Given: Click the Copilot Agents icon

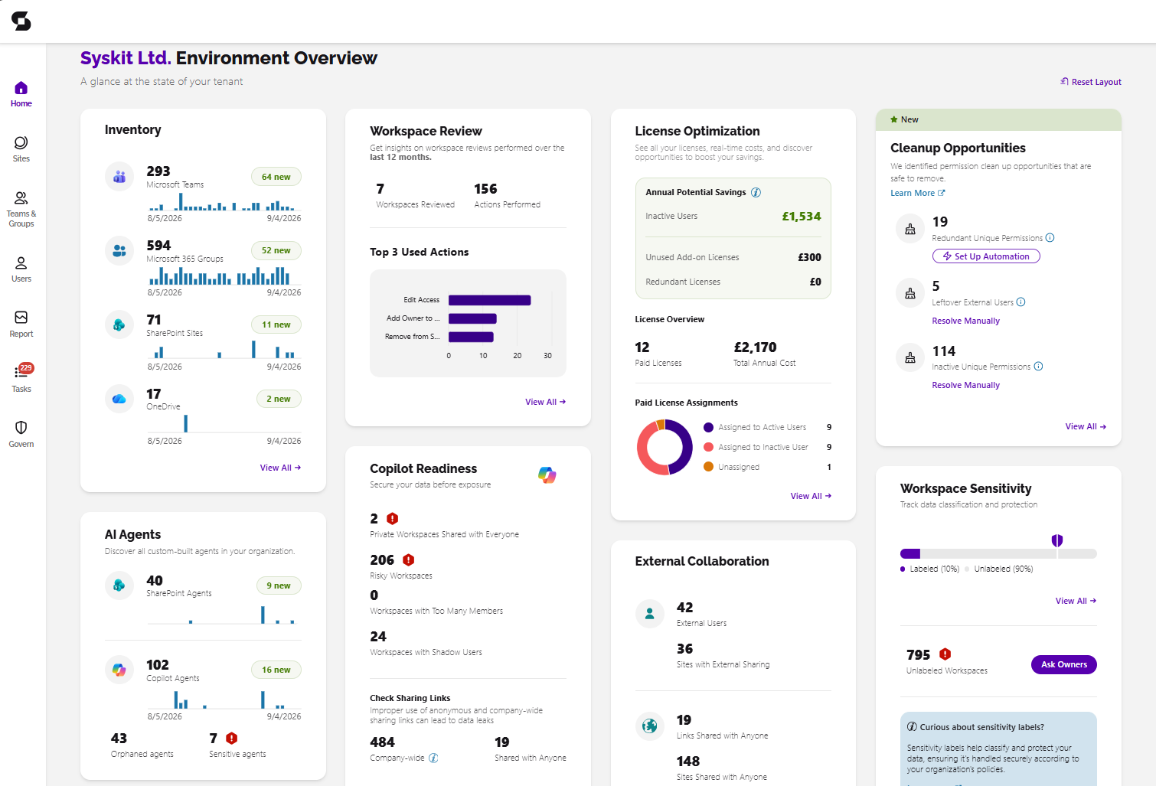Looking at the screenshot, I should point(119,670).
